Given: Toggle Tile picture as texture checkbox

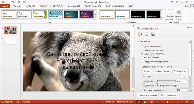Looking at the screenshot, I should (144, 85).
